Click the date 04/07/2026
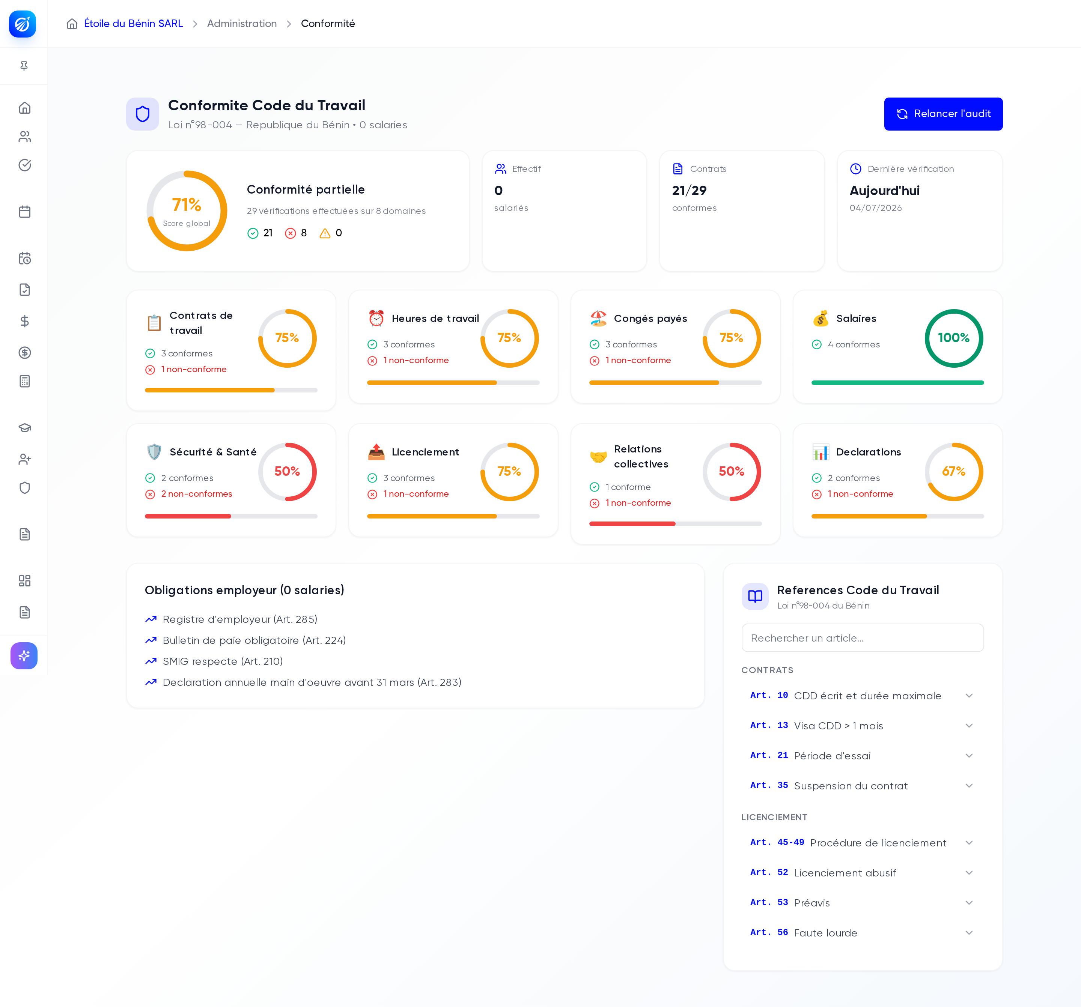 (x=875, y=208)
